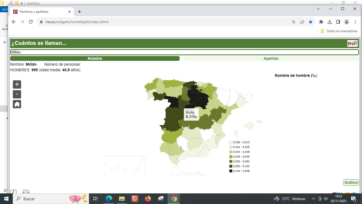Zoom in on the map with plus button

pos(17,84)
